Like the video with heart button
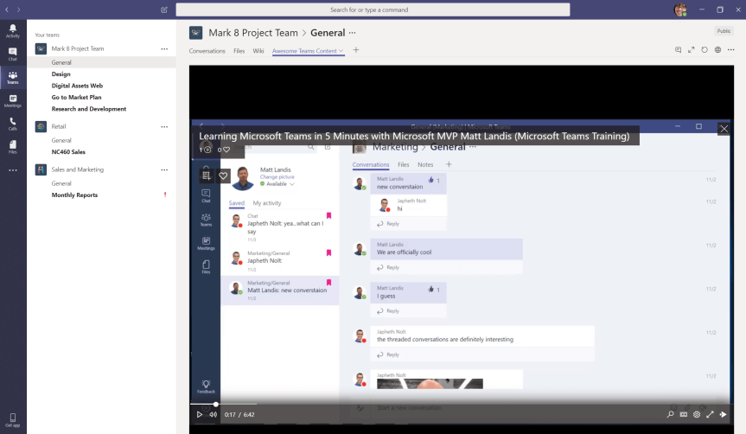 coord(223,176)
